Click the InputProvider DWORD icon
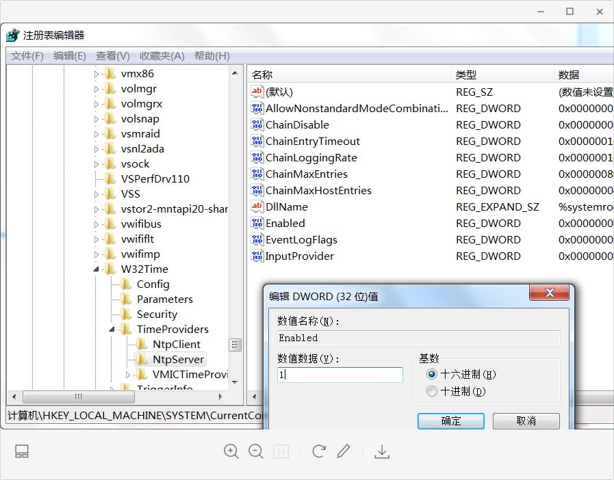The width and height of the screenshot is (614, 480). click(x=257, y=256)
